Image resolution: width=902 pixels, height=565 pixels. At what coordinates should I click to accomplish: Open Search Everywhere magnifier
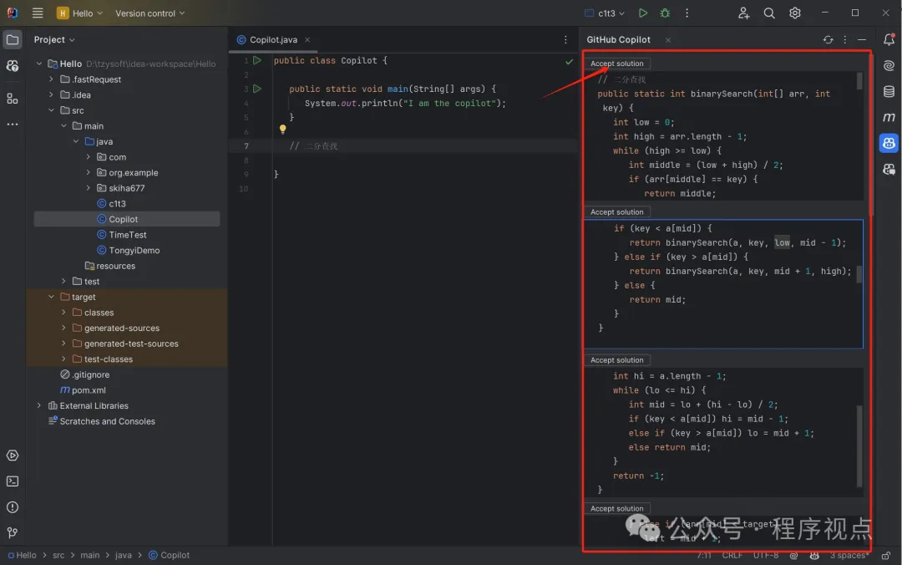point(769,13)
